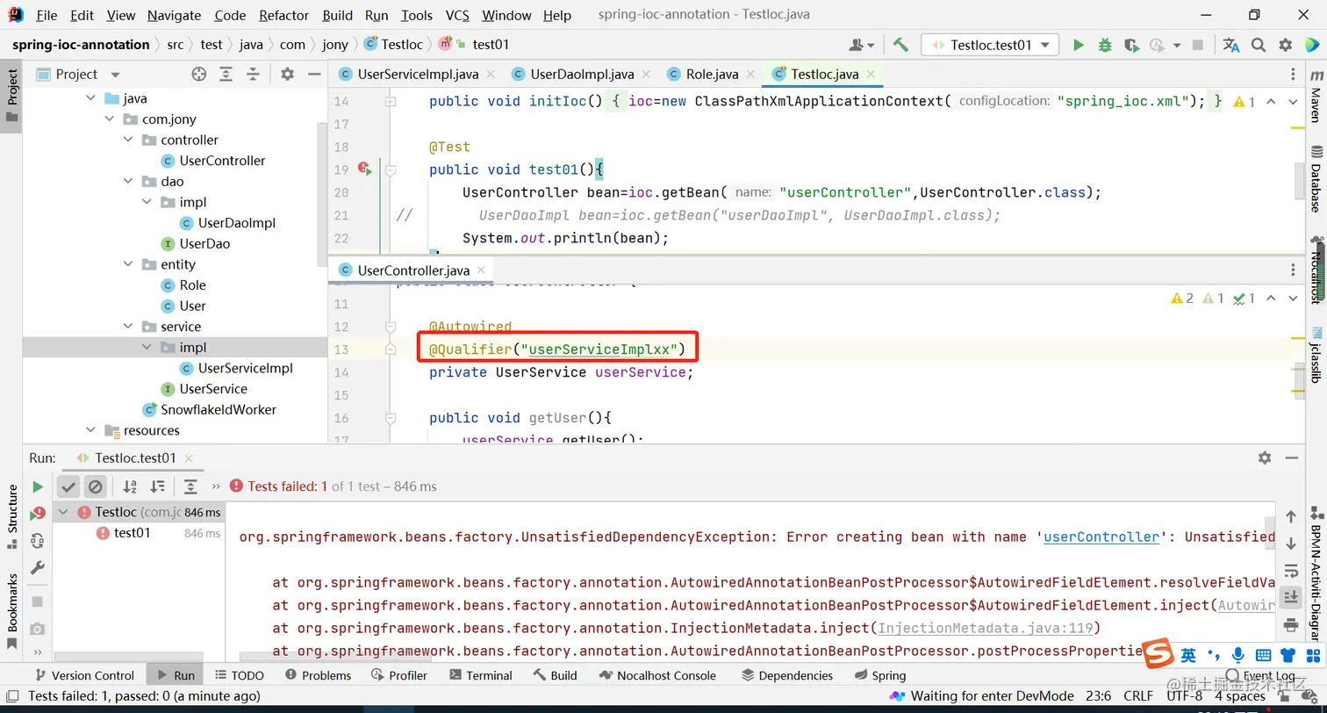This screenshot has height=713, width=1327.
Task: Toggle the Bookmarks side tool window
Action: (12, 610)
